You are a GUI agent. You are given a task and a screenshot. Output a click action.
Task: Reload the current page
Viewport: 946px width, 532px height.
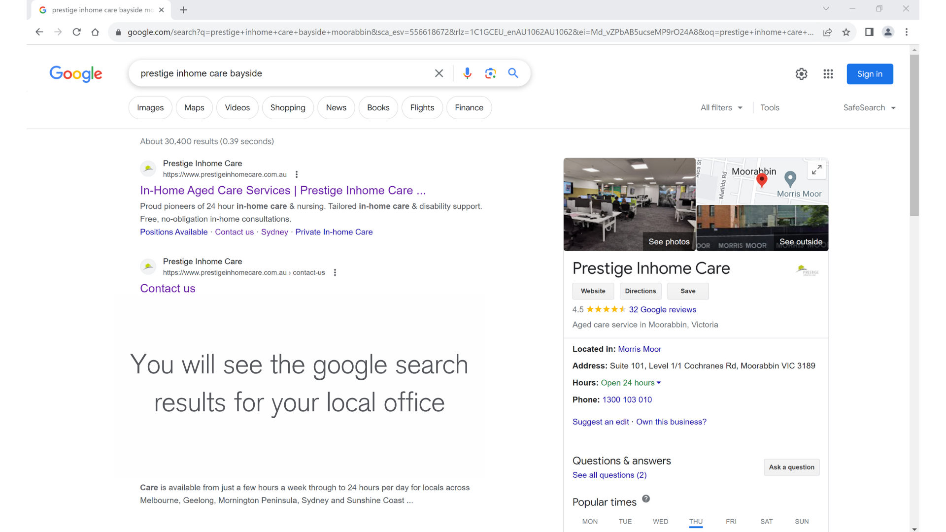[x=76, y=32]
